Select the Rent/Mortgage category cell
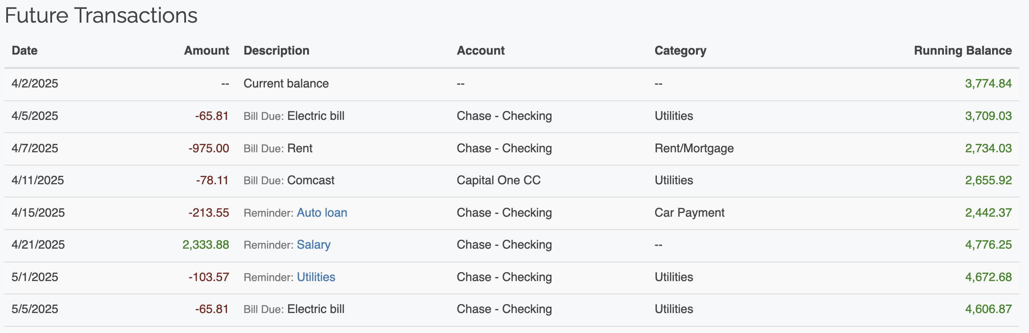This screenshot has width=1029, height=333. [694, 148]
